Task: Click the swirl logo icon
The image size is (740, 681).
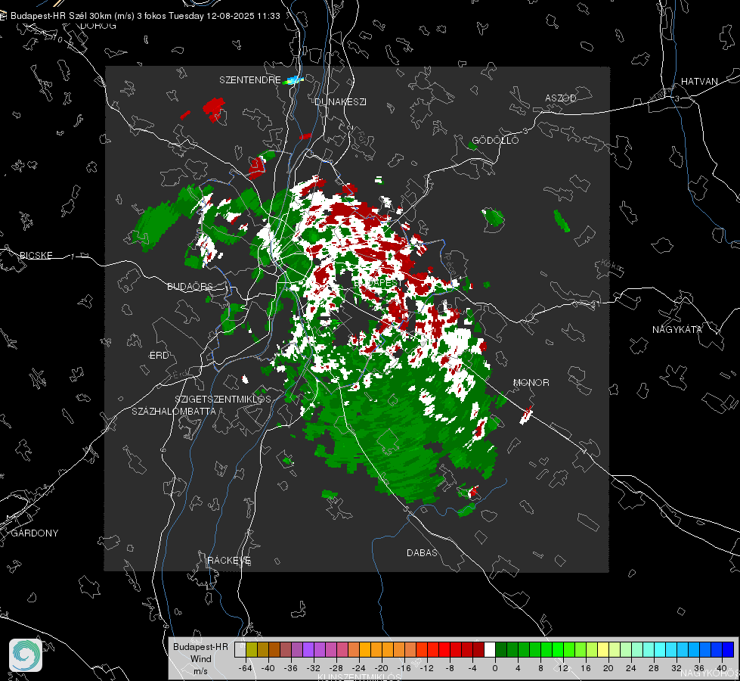Action: pos(26,655)
